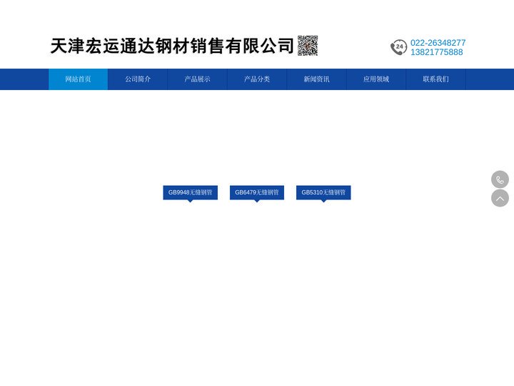
Task: Click the mobile number 13821775888
Action: (x=437, y=52)
